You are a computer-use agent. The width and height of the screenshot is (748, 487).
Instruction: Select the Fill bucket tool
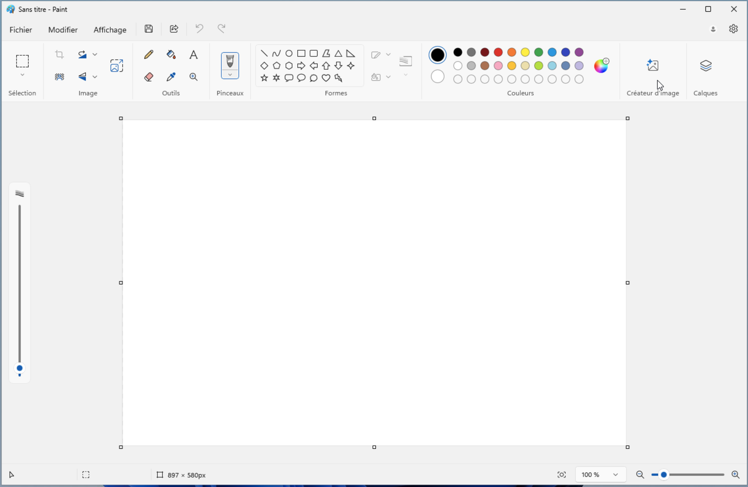171,55
